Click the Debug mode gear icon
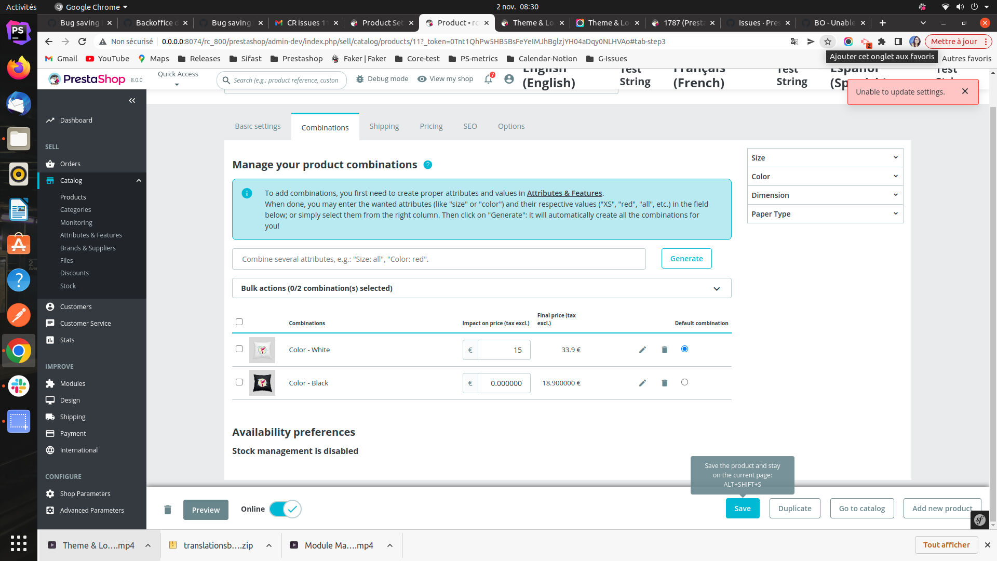 pos(360,78)
